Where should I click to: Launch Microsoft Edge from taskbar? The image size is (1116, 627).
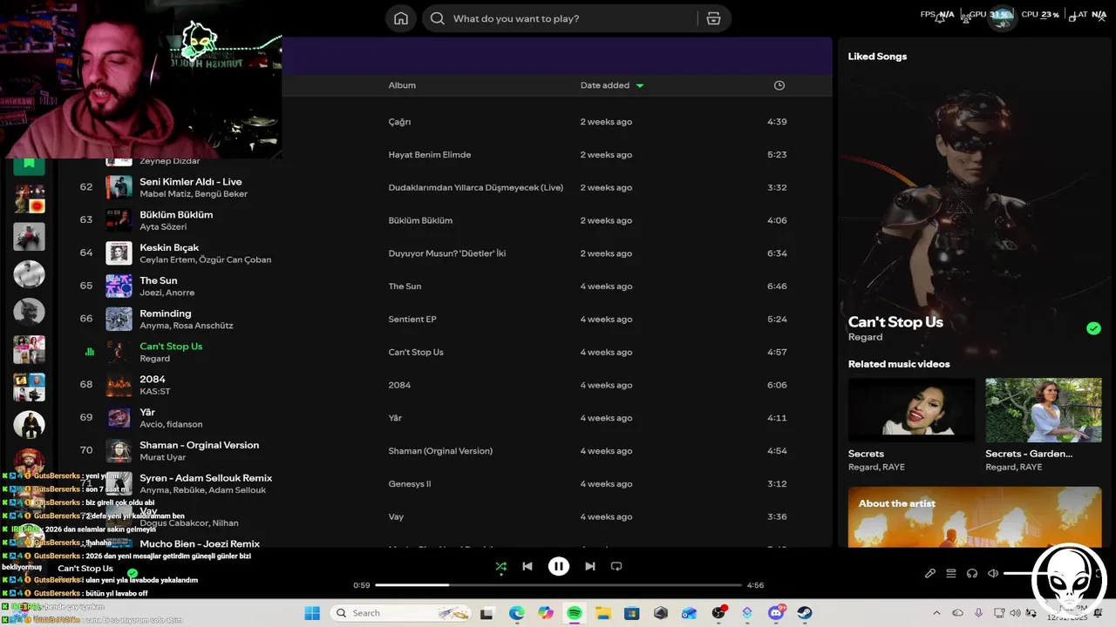[517, 613]
